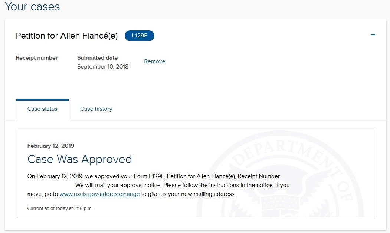Select the Case status tab
The image size is (390, 233).
click(x=42, y=109)
